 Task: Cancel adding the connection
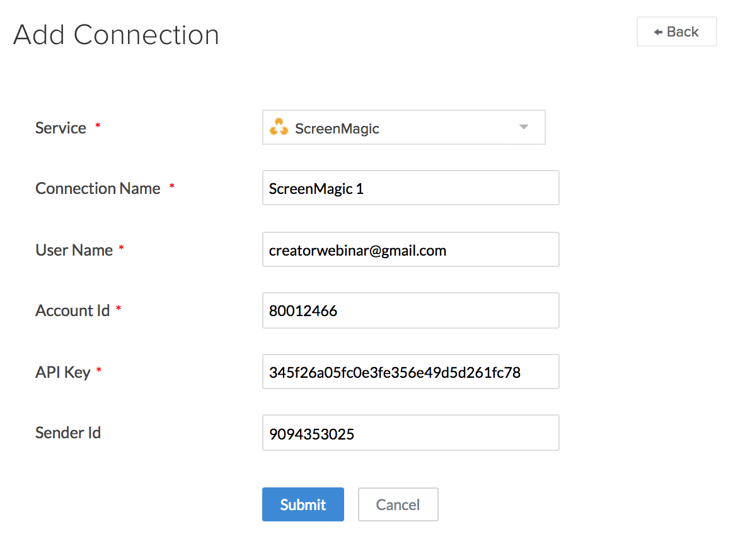point(398,504)
